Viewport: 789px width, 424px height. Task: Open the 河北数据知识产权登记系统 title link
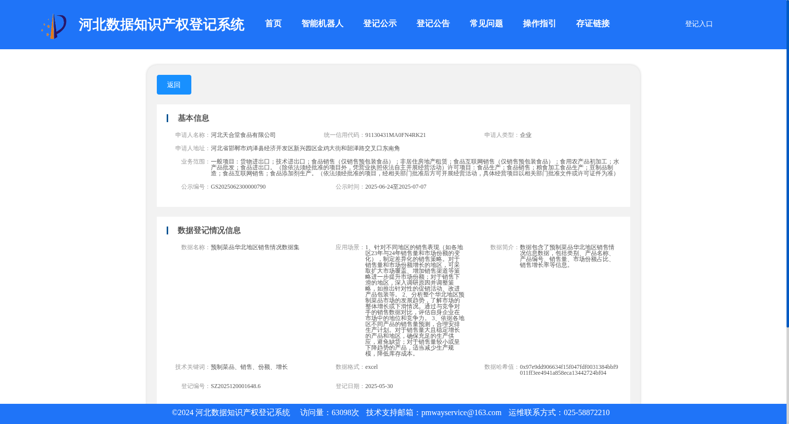tap(161, 25)
